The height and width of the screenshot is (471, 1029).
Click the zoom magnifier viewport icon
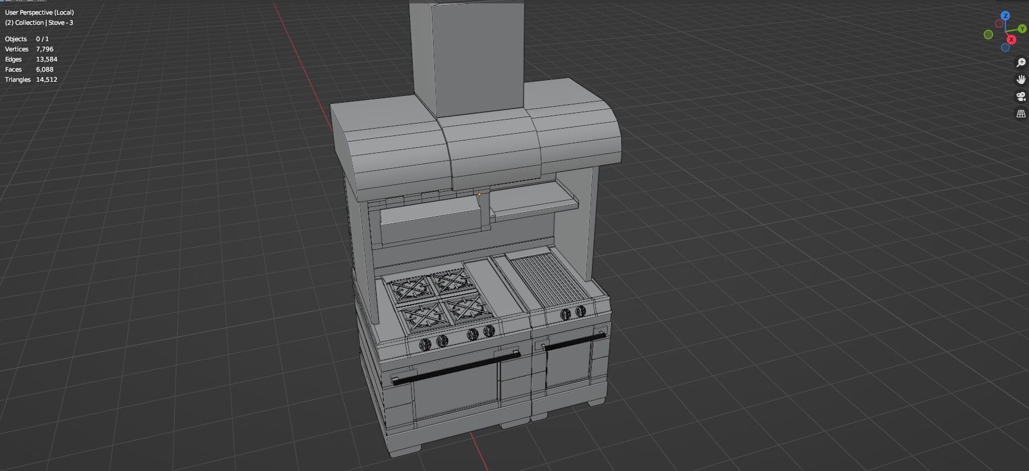(1021, 63)
